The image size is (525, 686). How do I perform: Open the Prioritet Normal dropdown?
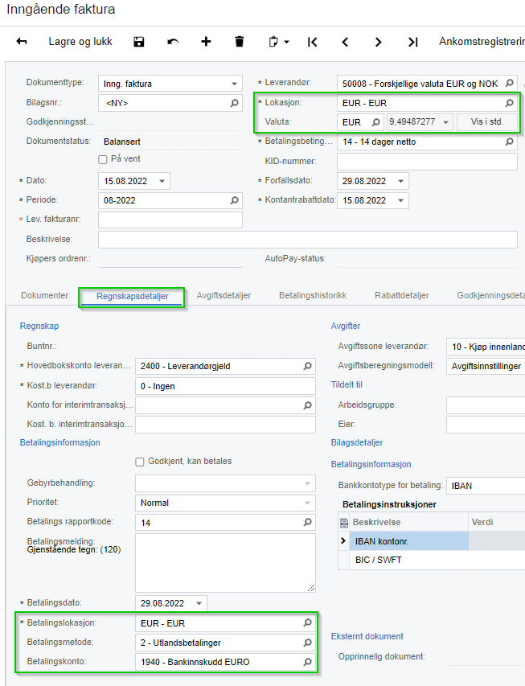[225, 503]
